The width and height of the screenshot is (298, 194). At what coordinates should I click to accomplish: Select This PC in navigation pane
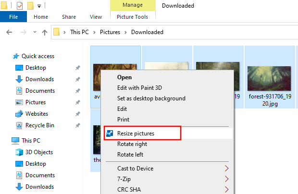point(31,141)
